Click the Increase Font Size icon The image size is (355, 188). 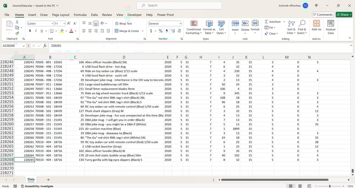69,24
